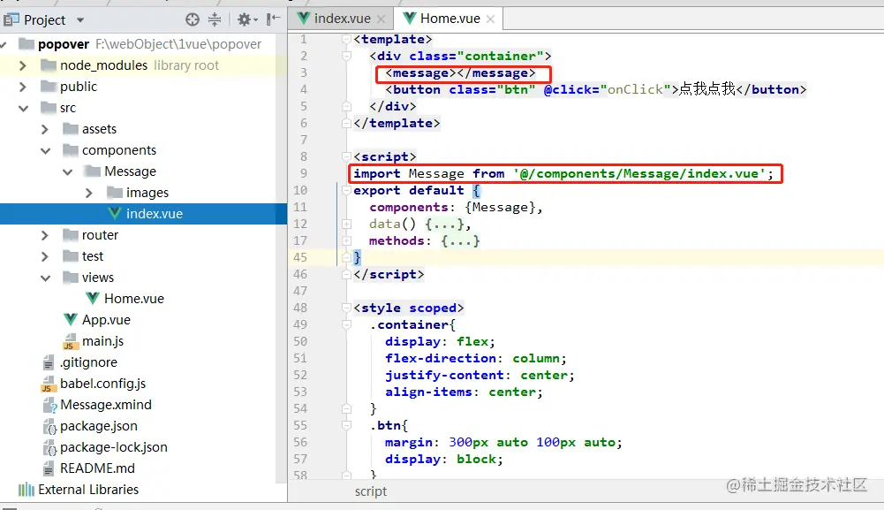
Task: Fold the script block on line 8
Action: (347, 156)
